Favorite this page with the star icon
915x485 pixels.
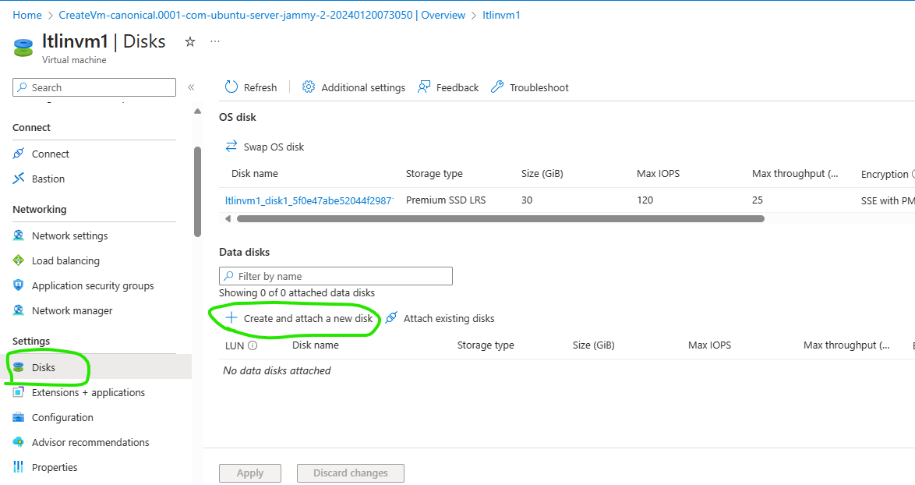coord(189,43)
